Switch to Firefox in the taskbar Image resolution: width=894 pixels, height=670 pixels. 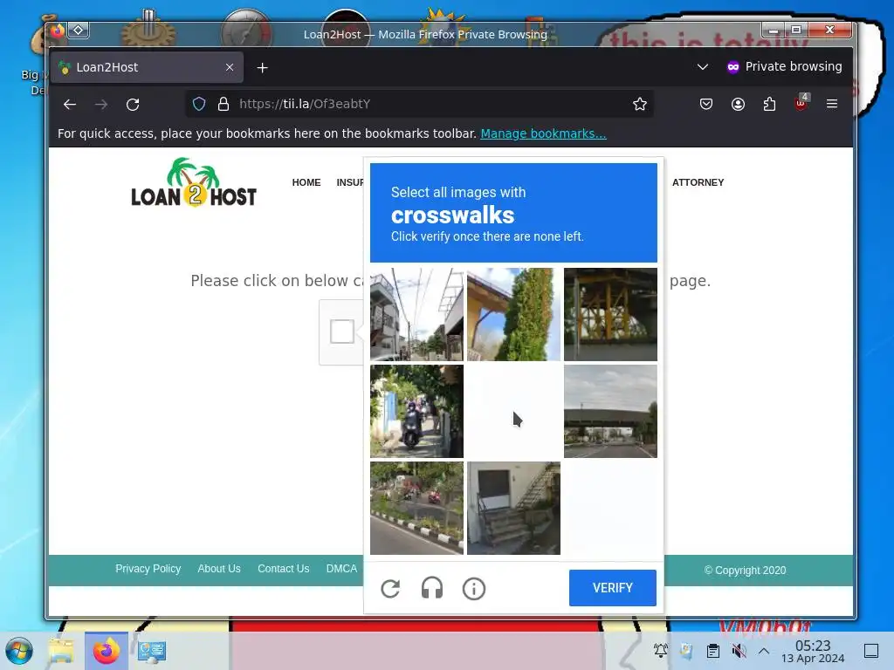(107, 651)
